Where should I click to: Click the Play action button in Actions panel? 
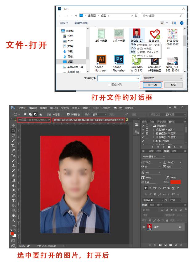pos(164,147)
